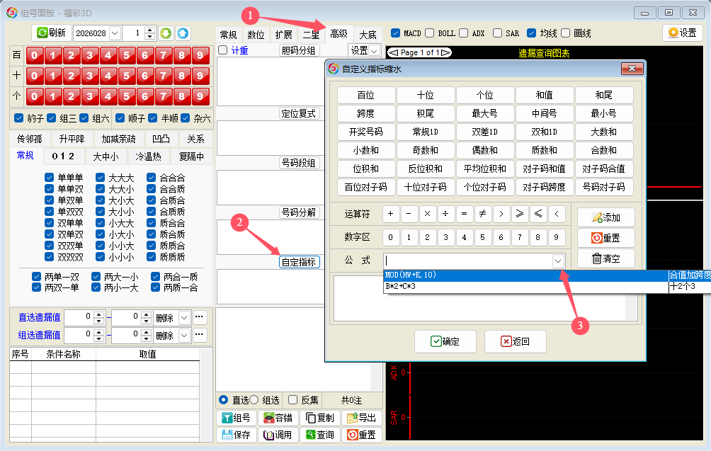Click the 和值 indicator button in the dialog

(545, 95)
